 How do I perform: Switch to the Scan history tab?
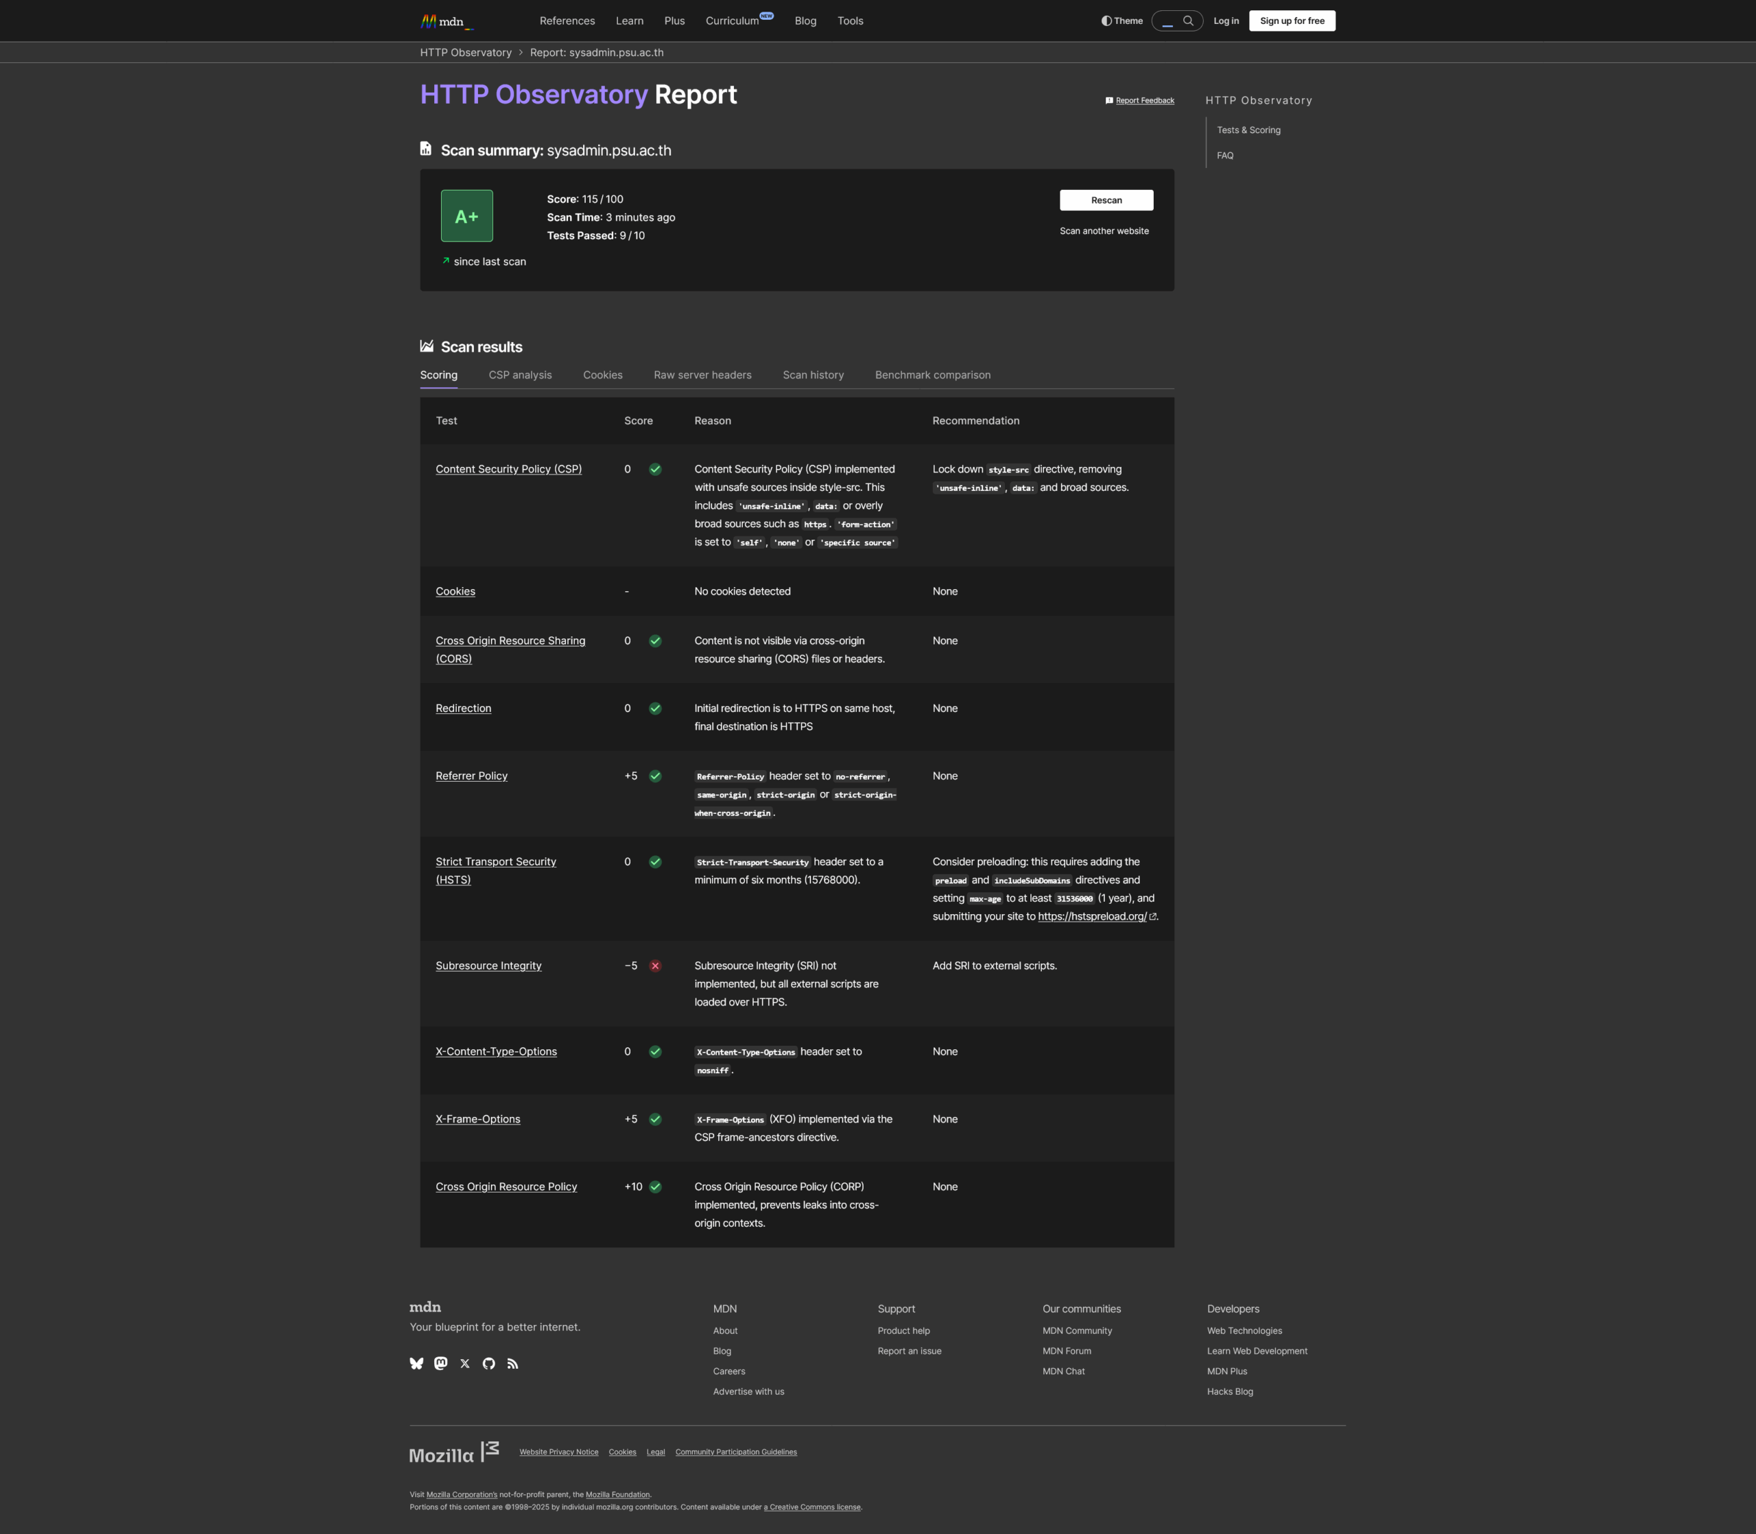pos(814,375)
